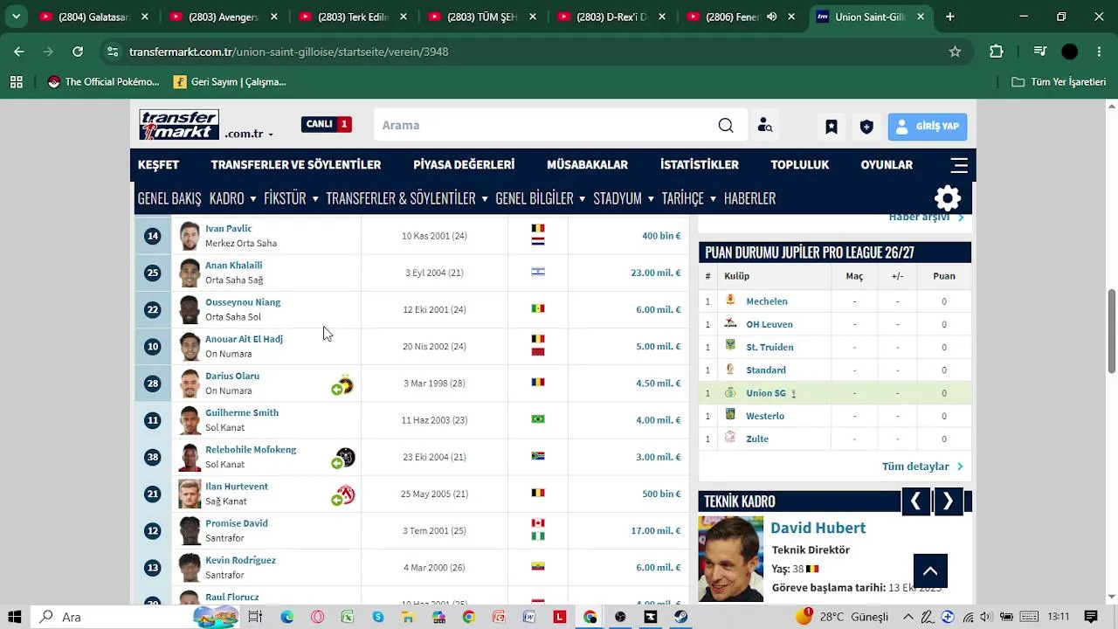Open Promise David's player profile
The width and height of the screenshot is (1118, 629).
pyautogui.click(x=237, y=523)
